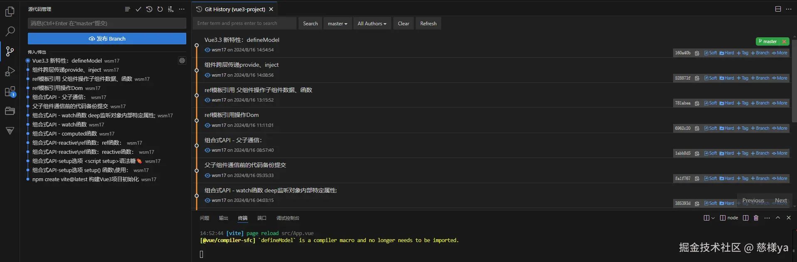Create Branch from commit 6962c20
The height and width of the screenshot is (262, 797).
pyautogui.click(x=760, y=129)
